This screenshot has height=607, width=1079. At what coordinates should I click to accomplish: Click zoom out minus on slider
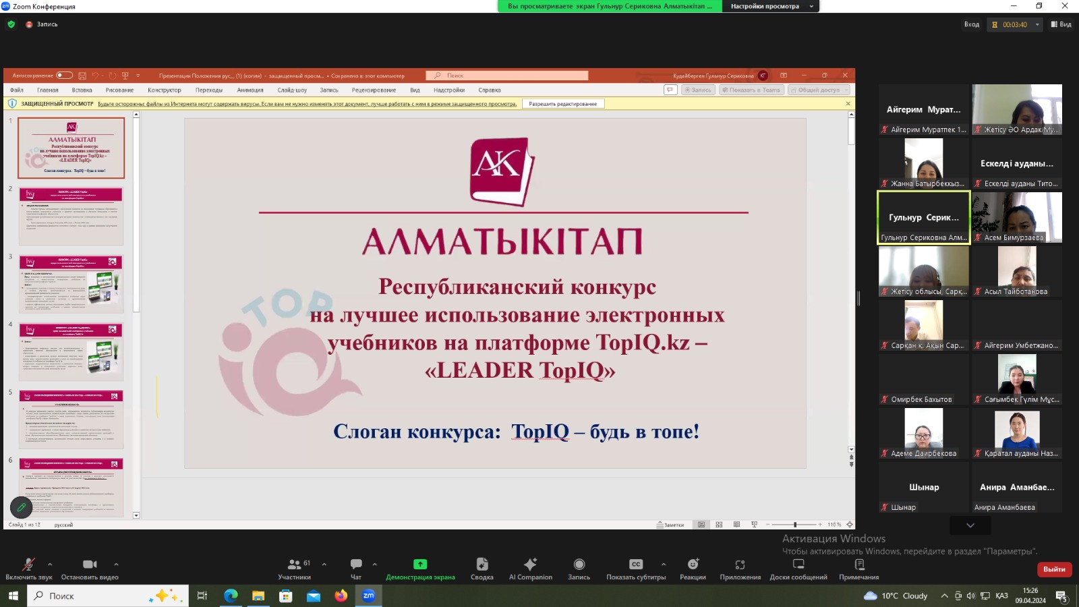click(767, 525)
